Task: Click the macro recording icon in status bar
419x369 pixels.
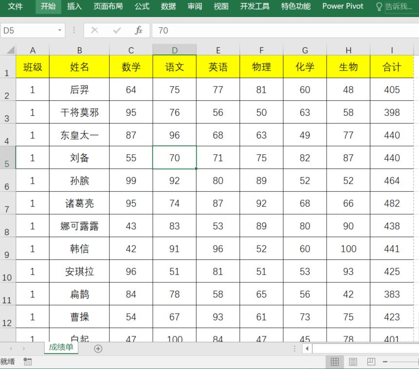Action: pos(28,362)
